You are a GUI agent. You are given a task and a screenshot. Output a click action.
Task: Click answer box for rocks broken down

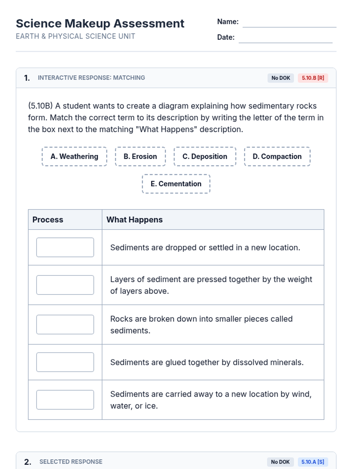point(65,324)
